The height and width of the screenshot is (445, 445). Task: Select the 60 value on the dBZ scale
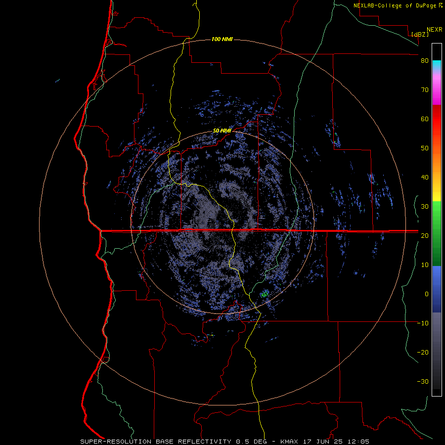coord(425,119)
